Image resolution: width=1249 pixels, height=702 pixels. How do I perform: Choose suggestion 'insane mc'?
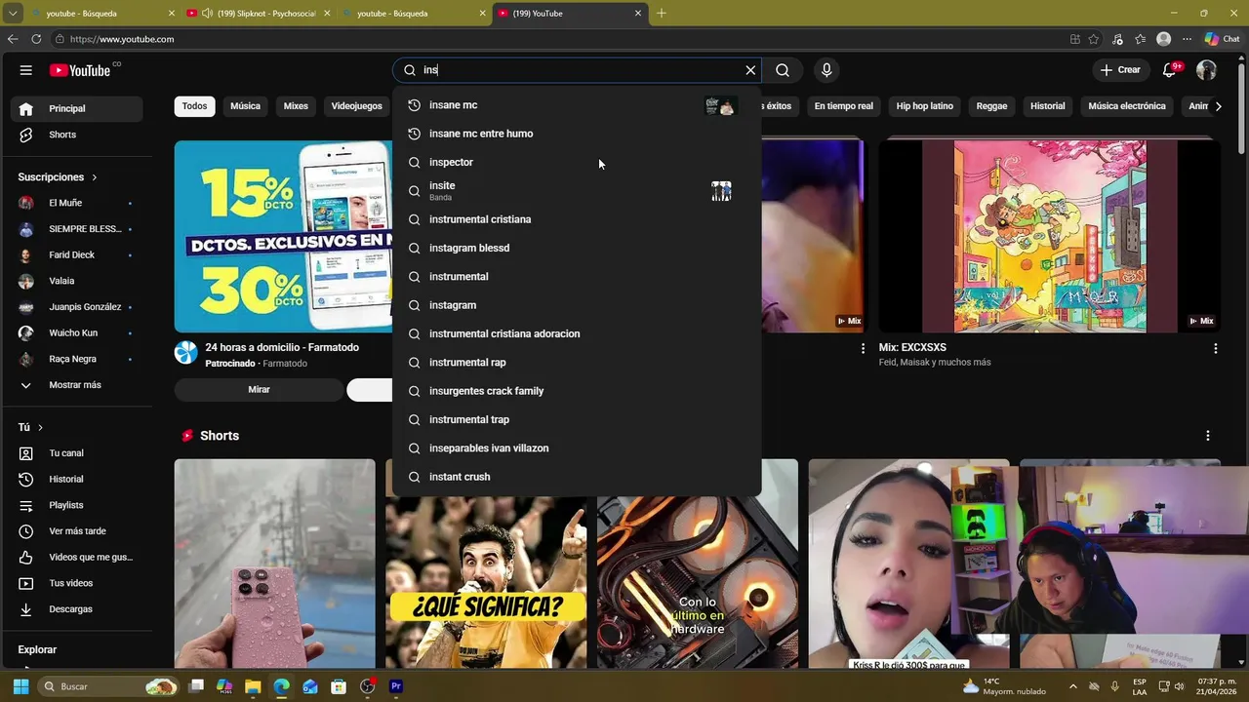pyautogui.click(x=577, y=105)
